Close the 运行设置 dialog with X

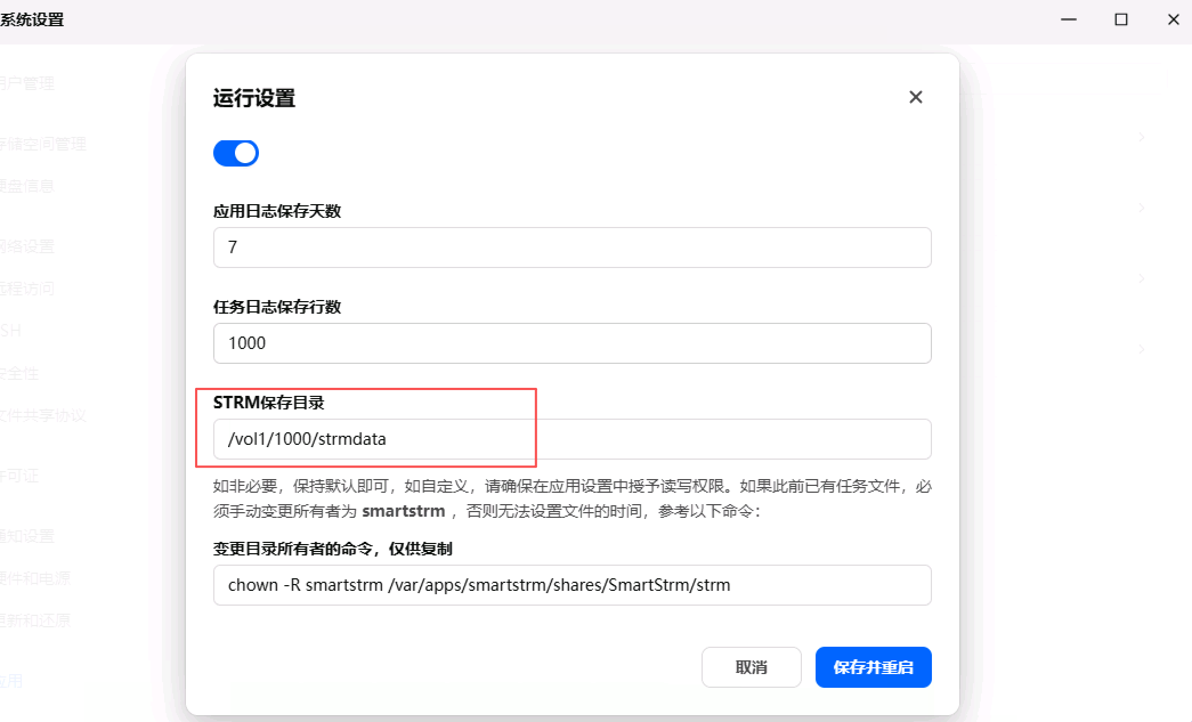915,98
